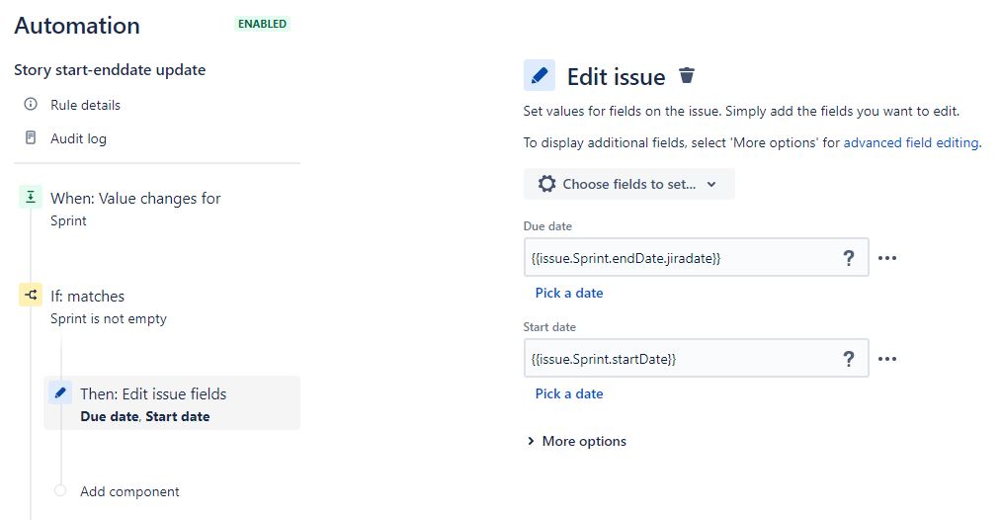Click the Audit log document icon
The height and width of the screenshot is (520, 1000).
(x=30, y=137)
